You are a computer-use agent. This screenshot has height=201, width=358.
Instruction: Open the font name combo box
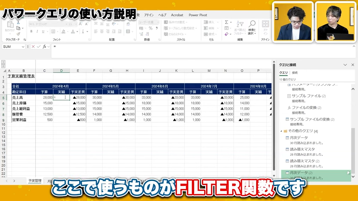[48, 24]
